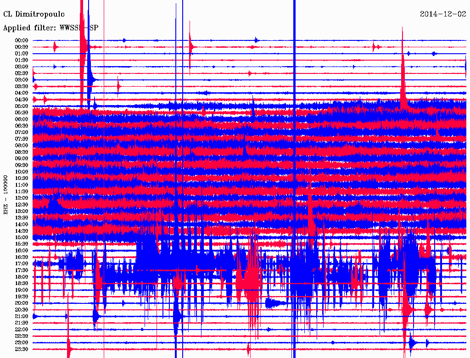Select the 16:30 time label

(22, 257)
